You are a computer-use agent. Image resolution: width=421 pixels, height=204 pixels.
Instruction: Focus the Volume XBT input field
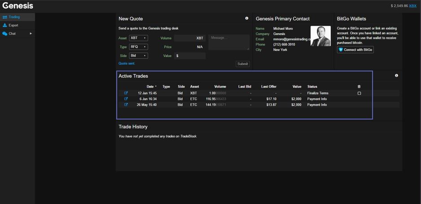[190, 38]
